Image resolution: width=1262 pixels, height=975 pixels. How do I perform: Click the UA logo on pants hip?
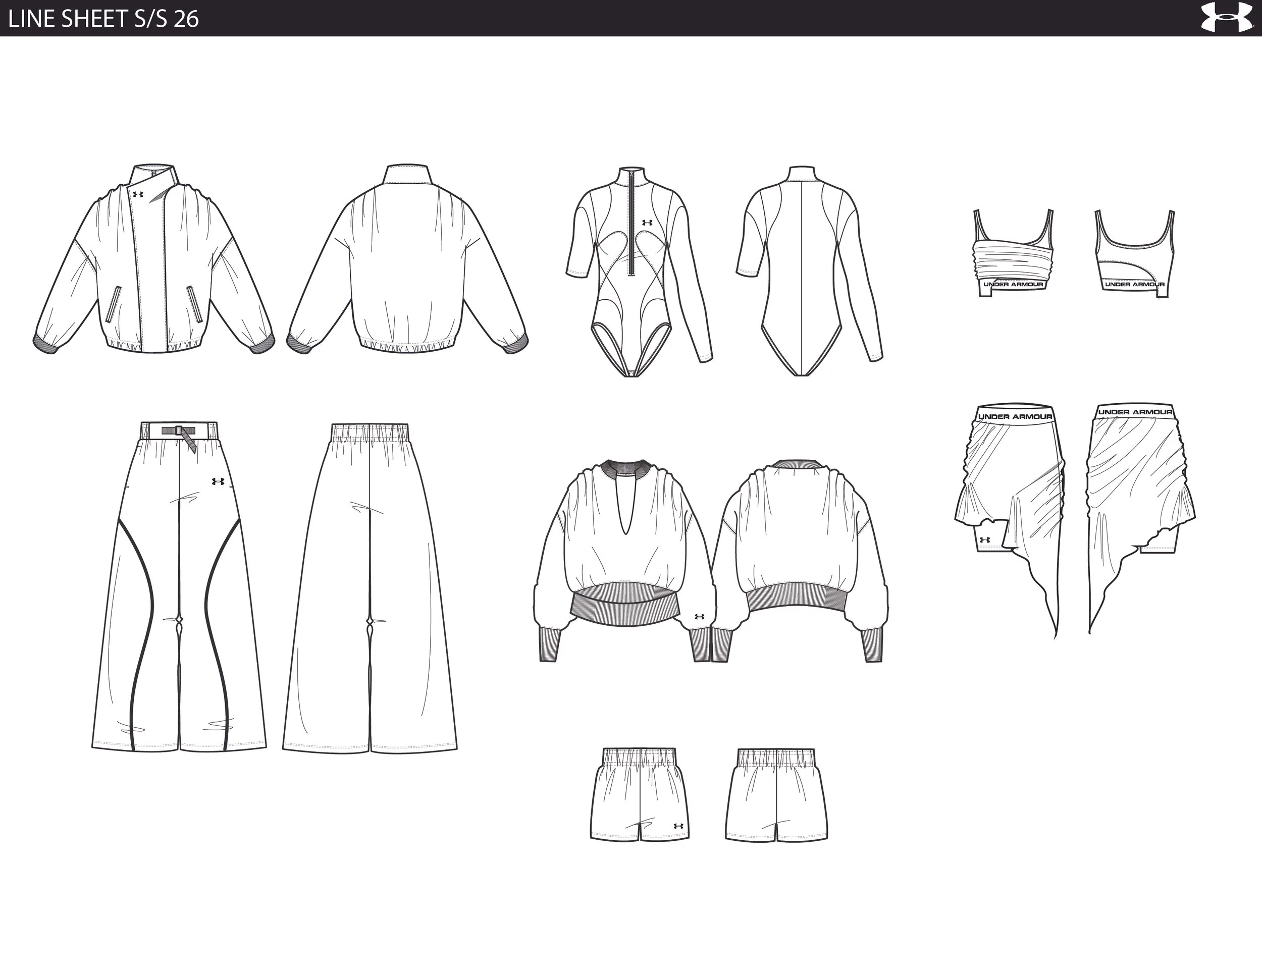(x=218, y=481)
